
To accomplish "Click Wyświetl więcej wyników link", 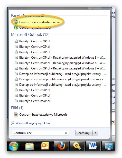I will pos(33,123).
